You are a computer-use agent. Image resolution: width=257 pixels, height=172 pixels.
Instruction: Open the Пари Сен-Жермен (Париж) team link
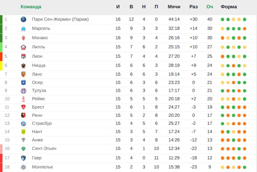[x=60, y=19]
